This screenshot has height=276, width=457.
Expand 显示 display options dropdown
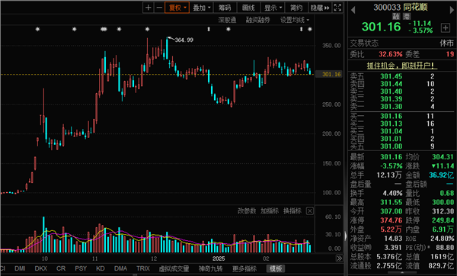(273, 8)
